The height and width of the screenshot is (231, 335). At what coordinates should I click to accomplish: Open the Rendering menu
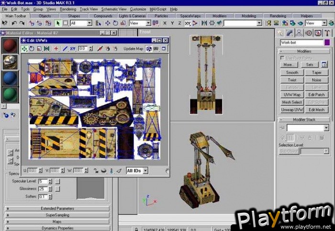click(x=68, y=9)
